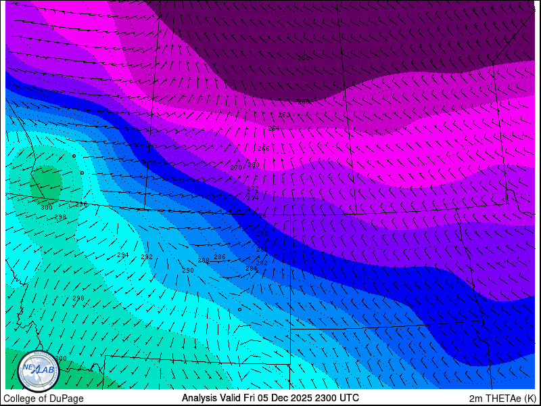This screenshot has height=406, width=541.
Task: Click the "2m THETAe (K)" label
Action: 502,399
